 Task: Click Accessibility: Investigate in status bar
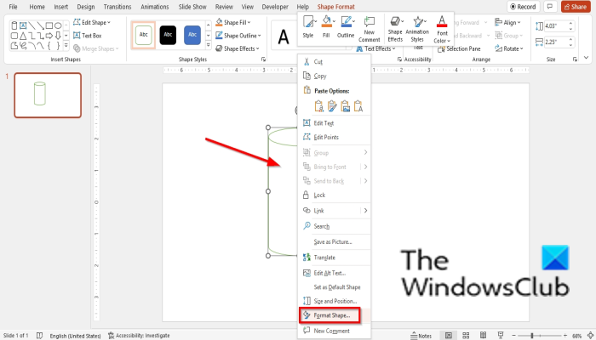tap(139, 336)
